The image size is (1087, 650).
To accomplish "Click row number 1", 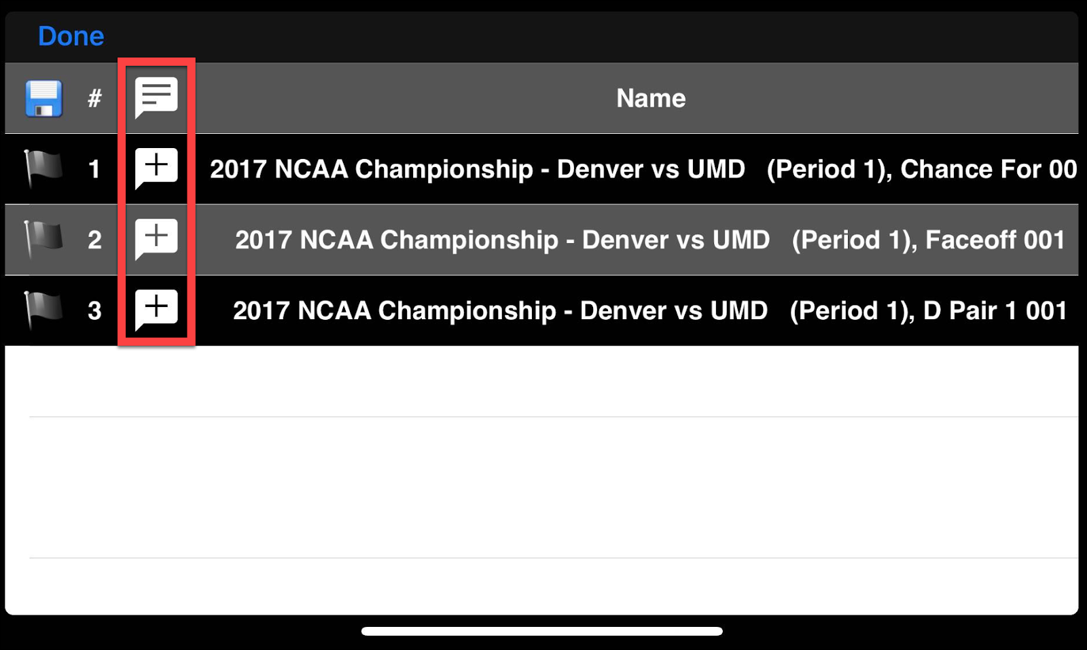I will [x=94, y=169].
